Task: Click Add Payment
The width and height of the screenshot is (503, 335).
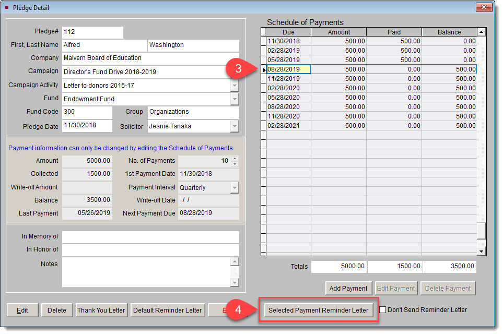Action: click(x=348, y=288)
